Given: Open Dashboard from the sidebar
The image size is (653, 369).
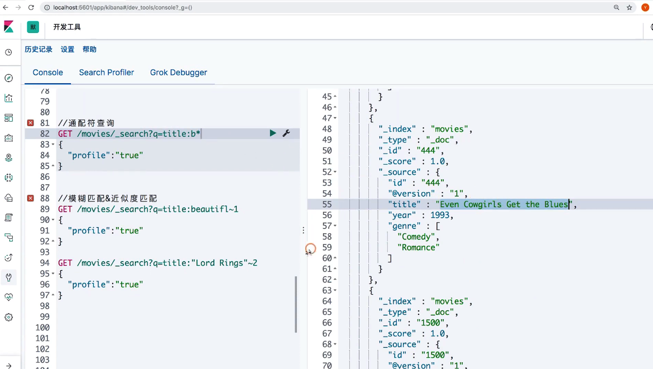Looking at the screenshot, I should tap(8, 118).
